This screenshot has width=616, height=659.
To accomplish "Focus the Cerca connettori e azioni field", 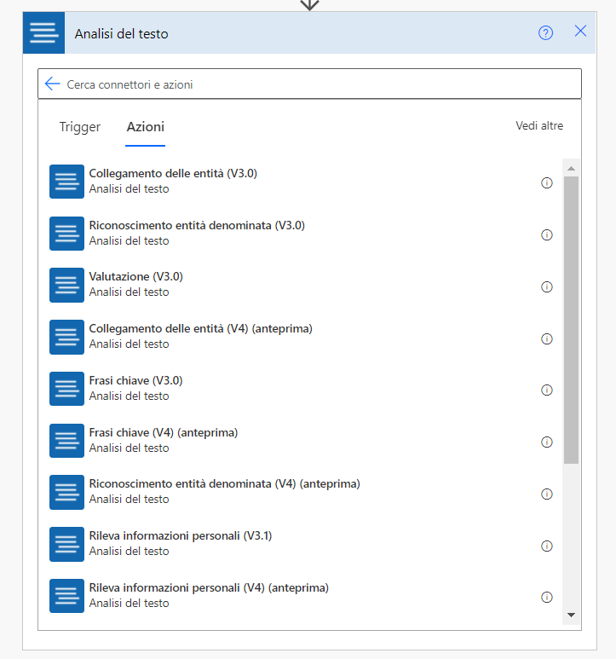I will click(x=309, y=84).
